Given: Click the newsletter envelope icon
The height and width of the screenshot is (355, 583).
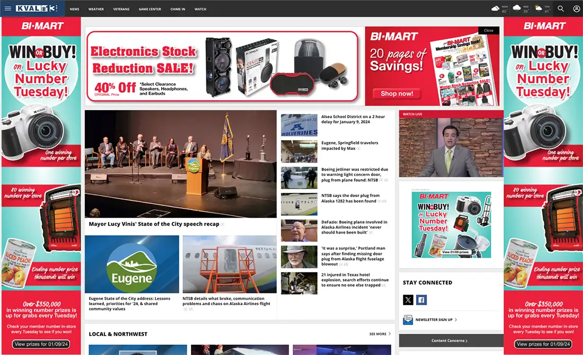Looking at the screenshot, I should [x=408, y=319].
